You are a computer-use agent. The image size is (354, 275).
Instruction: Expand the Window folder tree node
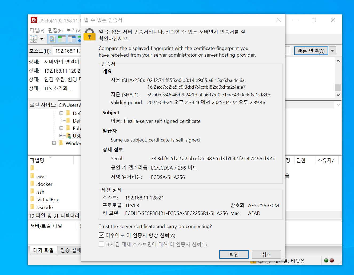point(54,143)
